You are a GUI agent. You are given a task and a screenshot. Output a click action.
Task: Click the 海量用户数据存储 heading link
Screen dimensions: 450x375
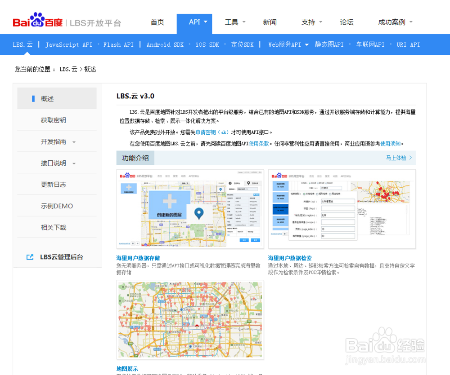pos(138,258)
